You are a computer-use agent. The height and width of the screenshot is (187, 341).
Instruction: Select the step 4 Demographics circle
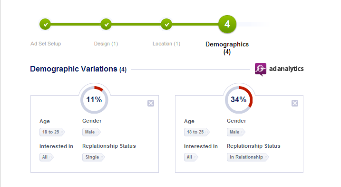[227, 24]
